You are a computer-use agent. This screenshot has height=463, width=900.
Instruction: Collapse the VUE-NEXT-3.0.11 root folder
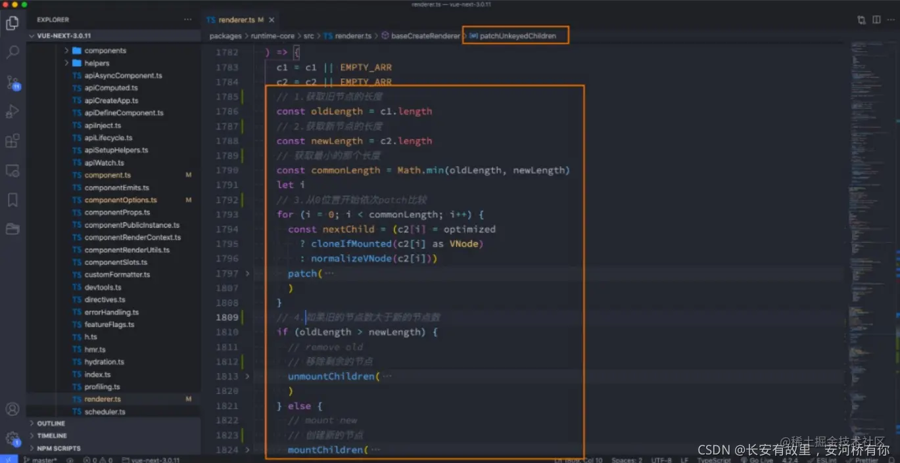point(32,36)
